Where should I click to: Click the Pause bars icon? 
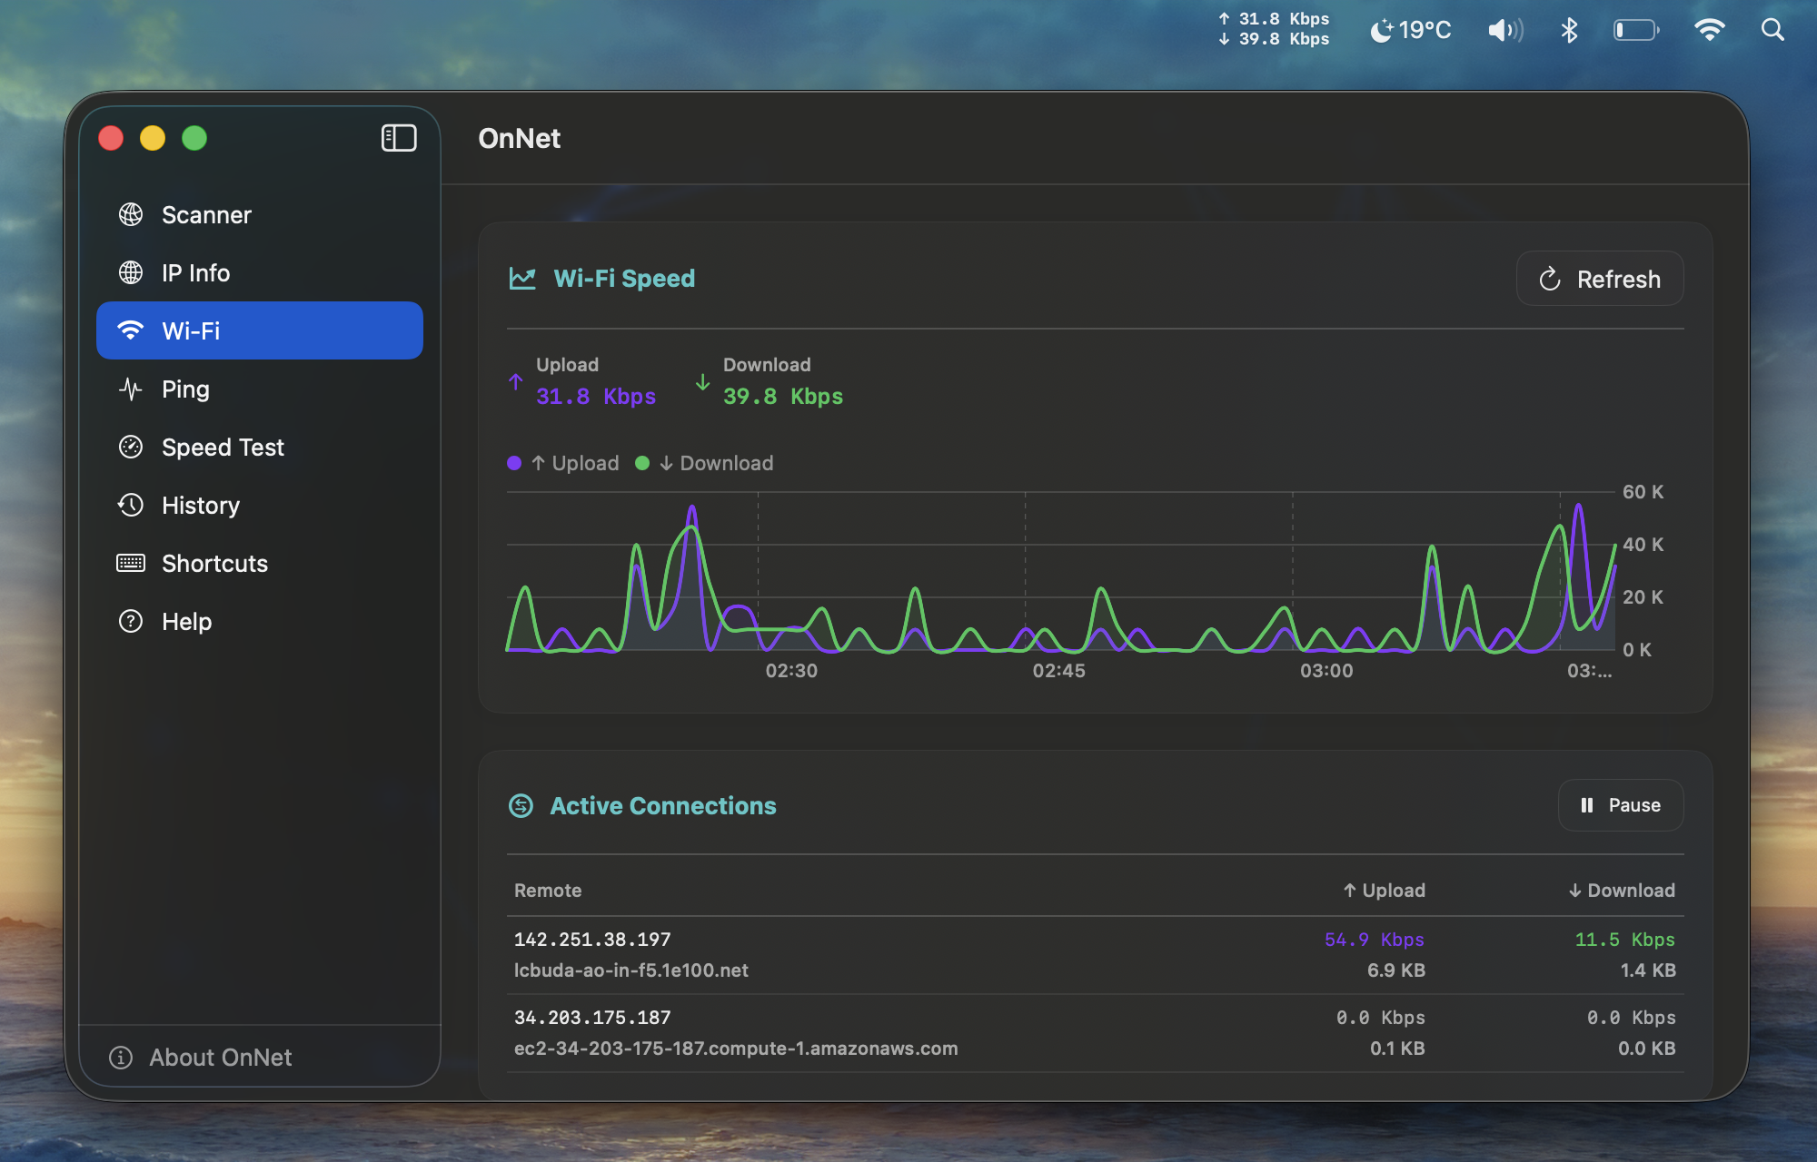click(x=1587, y=805)
